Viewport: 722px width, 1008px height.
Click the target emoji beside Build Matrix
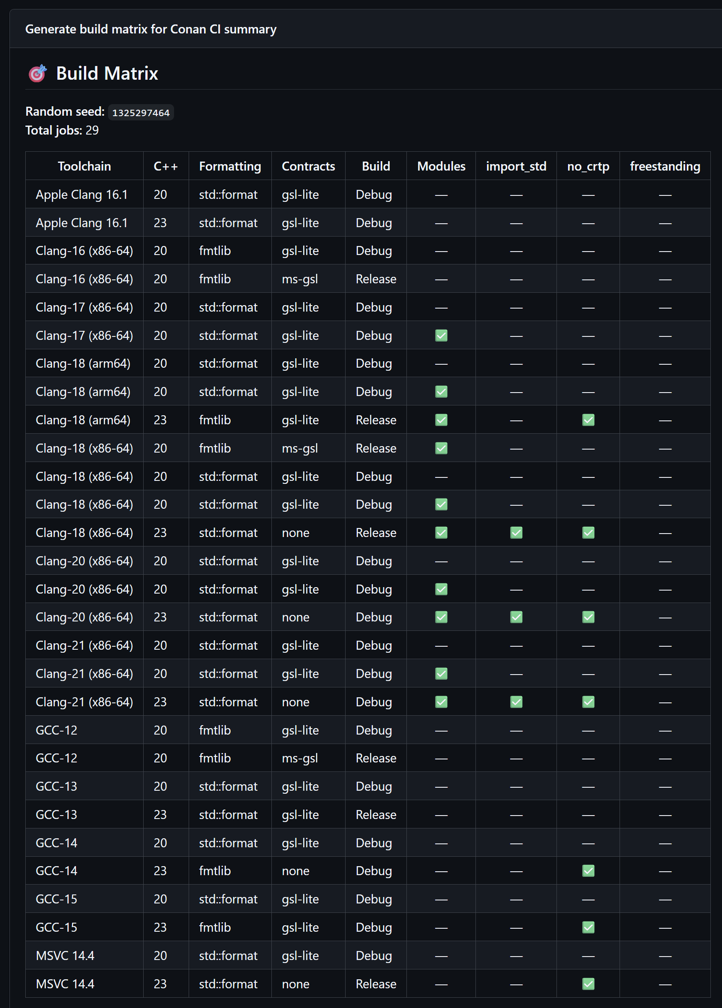[37, 73]
